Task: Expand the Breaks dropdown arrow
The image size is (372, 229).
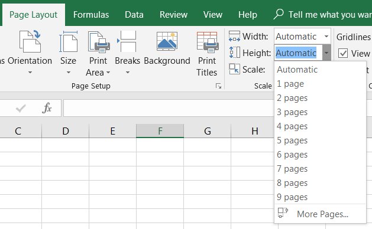Action: 127,72
